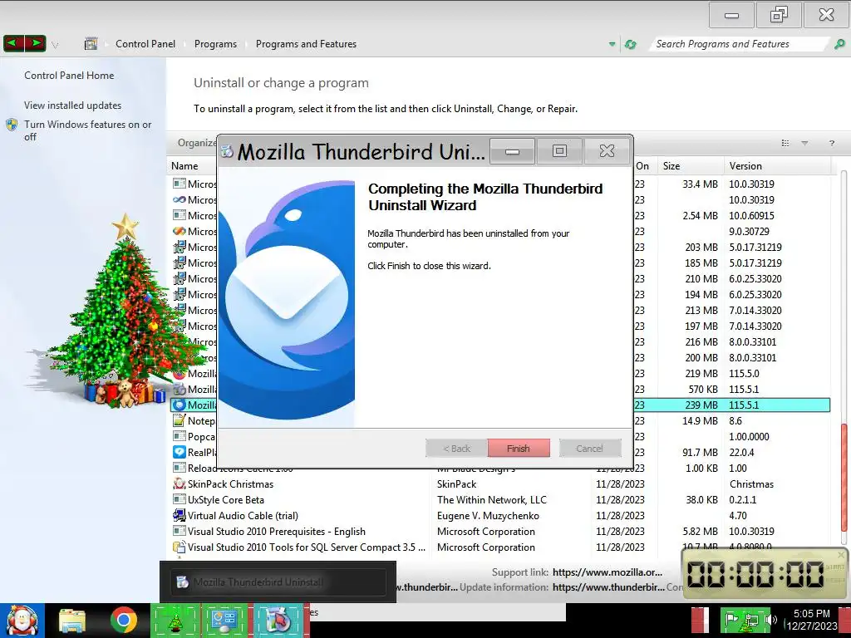The height and width of the screenshot is (638, 851).
Task: Open the Santa Start button
Action: 22,620
